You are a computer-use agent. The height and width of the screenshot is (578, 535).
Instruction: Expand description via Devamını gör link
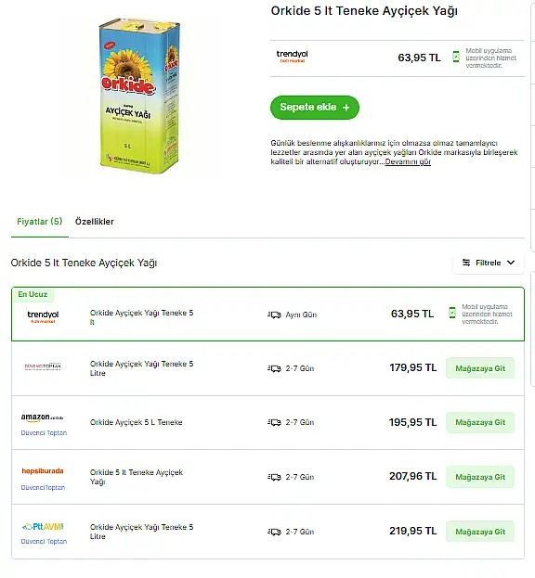tap(408, 161)
